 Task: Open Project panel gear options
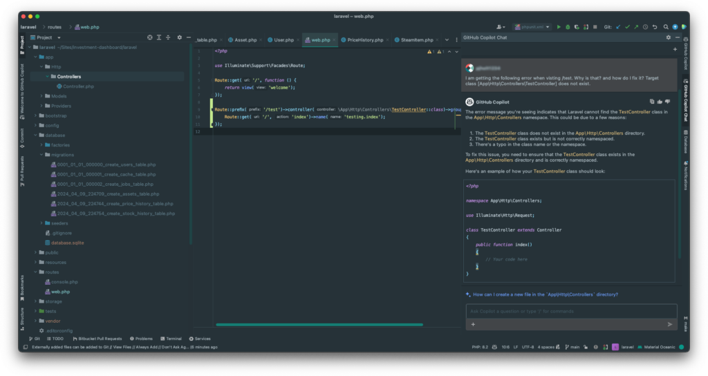(179, 37)
